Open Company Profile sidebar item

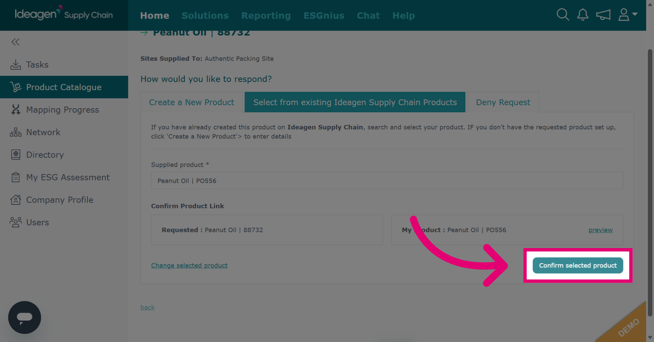click(x=64, y=200)
